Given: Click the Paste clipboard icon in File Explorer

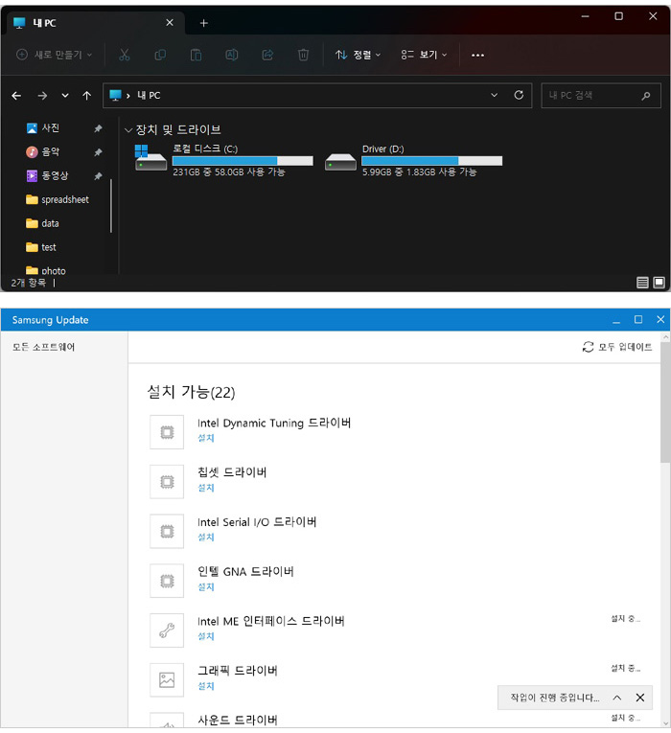Looking at the screenshot, I should [x=196, y=55].
